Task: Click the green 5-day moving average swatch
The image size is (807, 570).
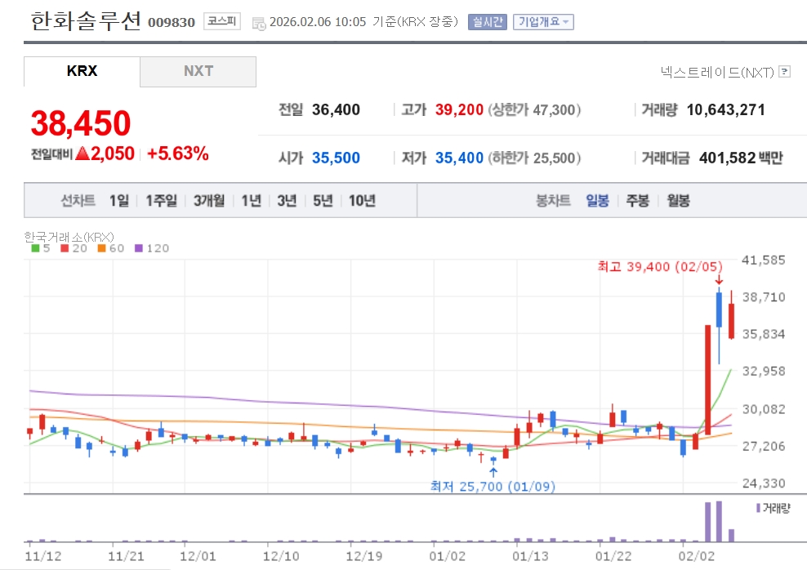Action: tap(35, 248)
